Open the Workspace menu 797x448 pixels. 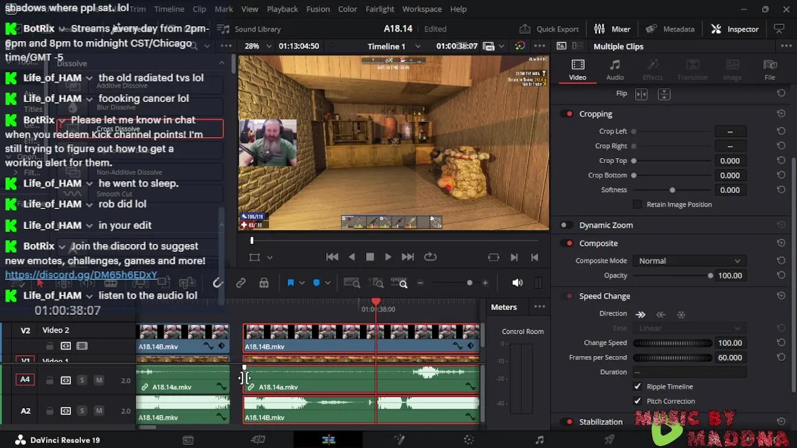pyautogui.click(x=422, y=9)
